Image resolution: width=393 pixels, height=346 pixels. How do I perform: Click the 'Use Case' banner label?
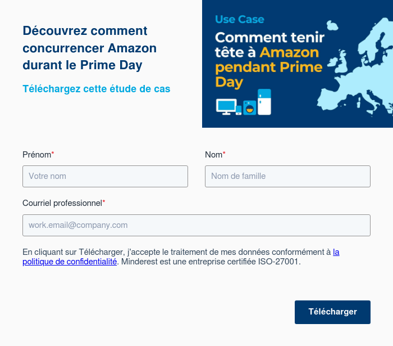[239, 20]
